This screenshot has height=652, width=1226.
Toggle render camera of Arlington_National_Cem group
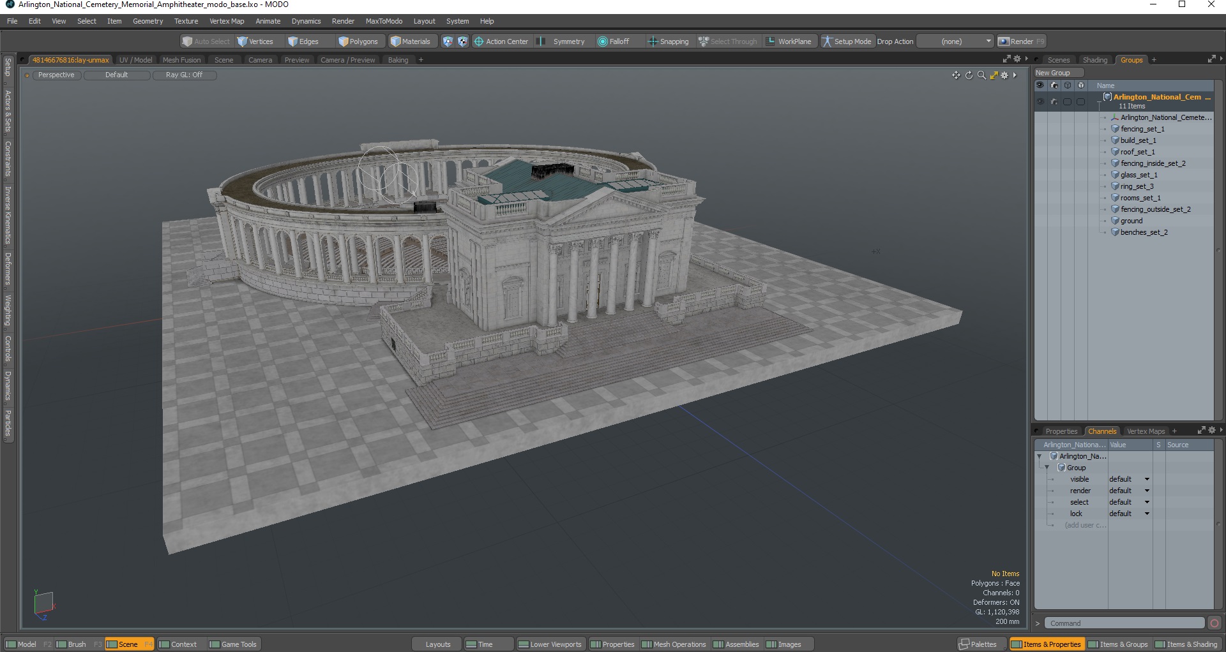(1054, 101)
